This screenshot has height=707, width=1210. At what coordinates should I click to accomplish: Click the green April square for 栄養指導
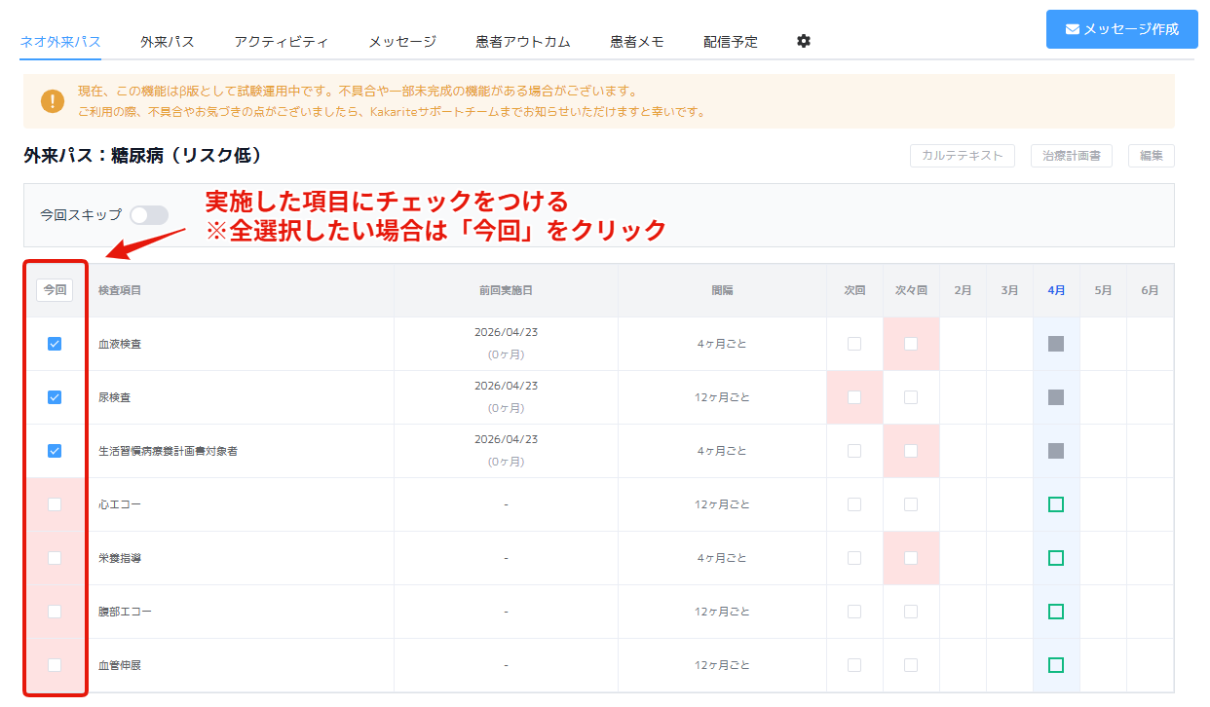(1056, 558)
